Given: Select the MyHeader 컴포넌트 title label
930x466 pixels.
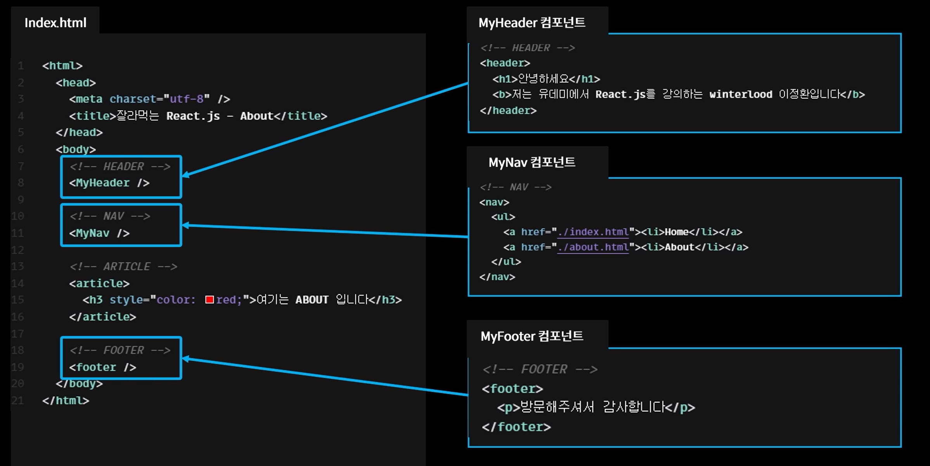Looking at the screenshot, I should tap(532, 23).
